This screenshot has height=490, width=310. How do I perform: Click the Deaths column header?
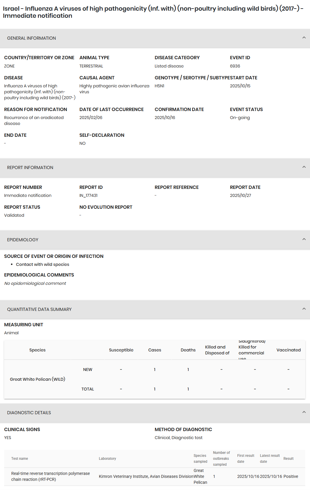click(x=188, y=350)
